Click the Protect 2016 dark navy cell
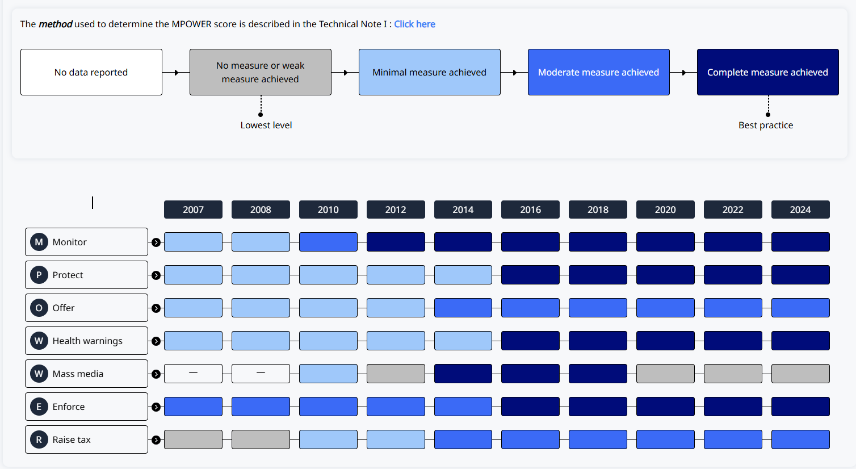The width and height of the screenshot is (856, 469). coord(530,275)
